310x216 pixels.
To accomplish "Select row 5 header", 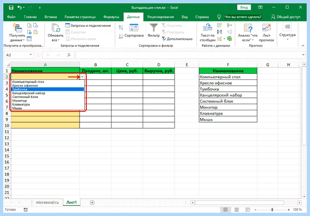I will pyautogui.click(x=7, y=95).
